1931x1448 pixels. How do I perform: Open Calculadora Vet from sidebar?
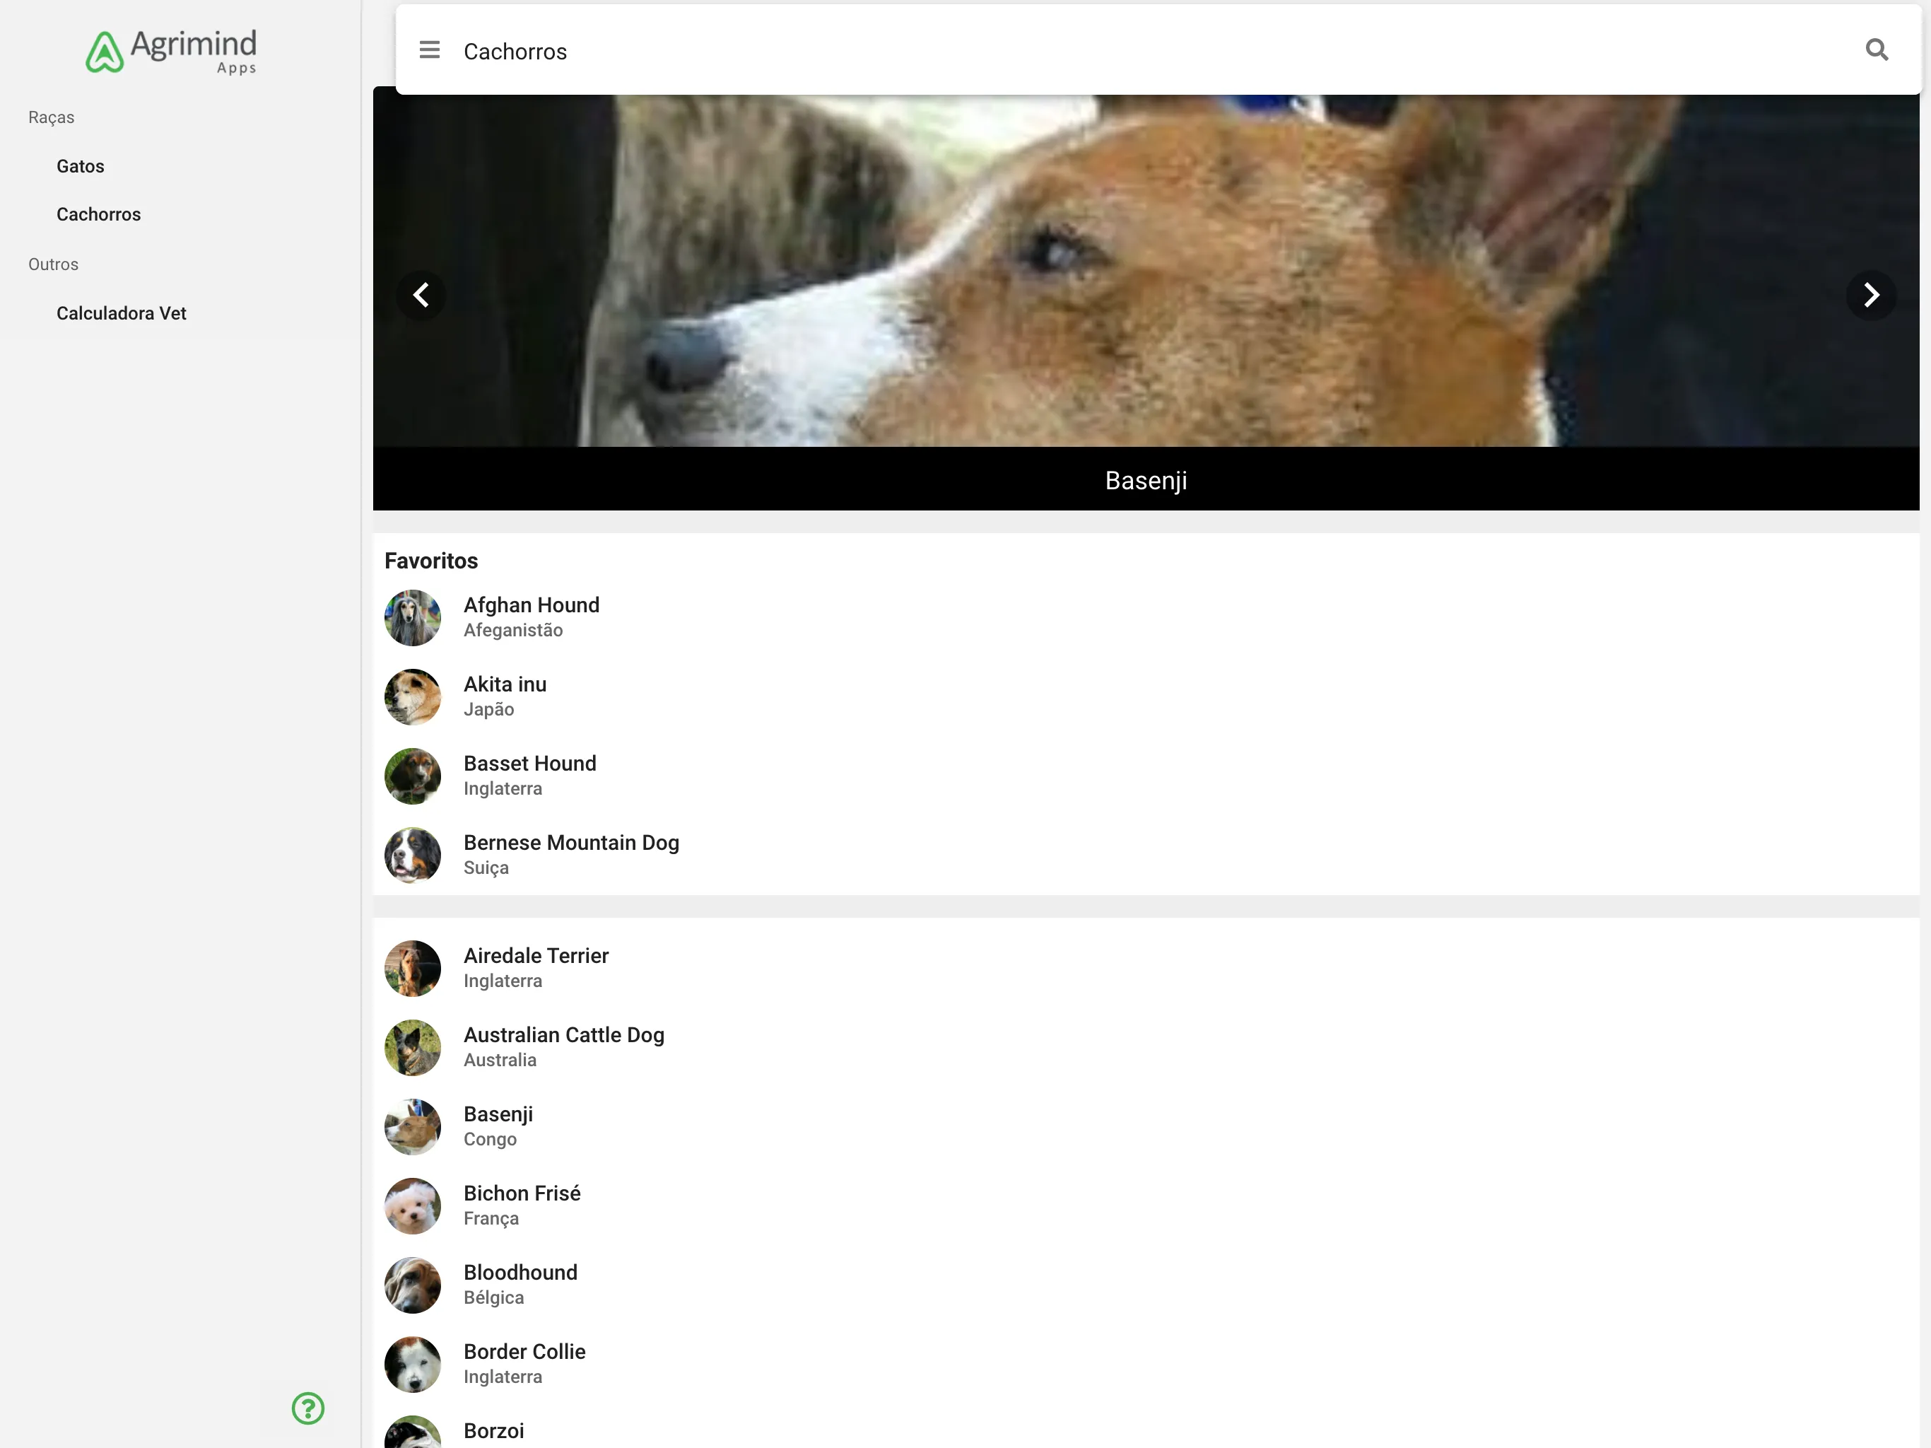120,313
